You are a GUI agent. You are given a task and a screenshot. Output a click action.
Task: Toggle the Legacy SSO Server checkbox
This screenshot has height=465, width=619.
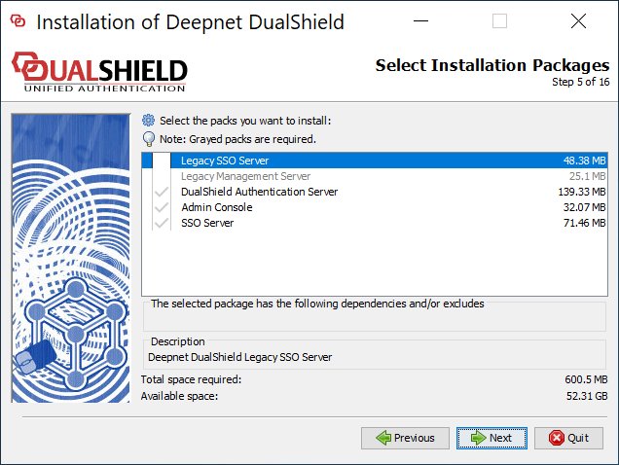[x=162, y=161]
